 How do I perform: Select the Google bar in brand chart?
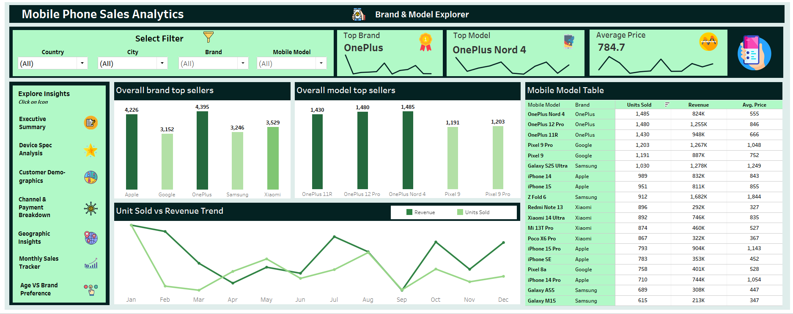point(167,162)
